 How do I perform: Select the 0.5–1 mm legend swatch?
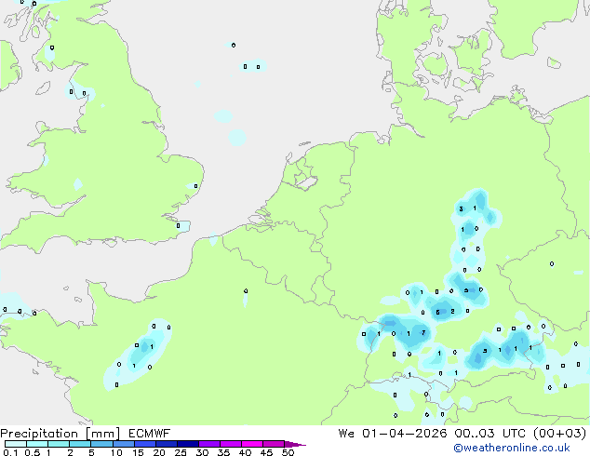tap(37, 444)
